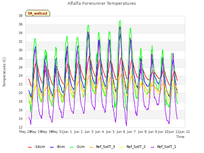Click the Jun 4 x-axis tick label

click(99, 132)
